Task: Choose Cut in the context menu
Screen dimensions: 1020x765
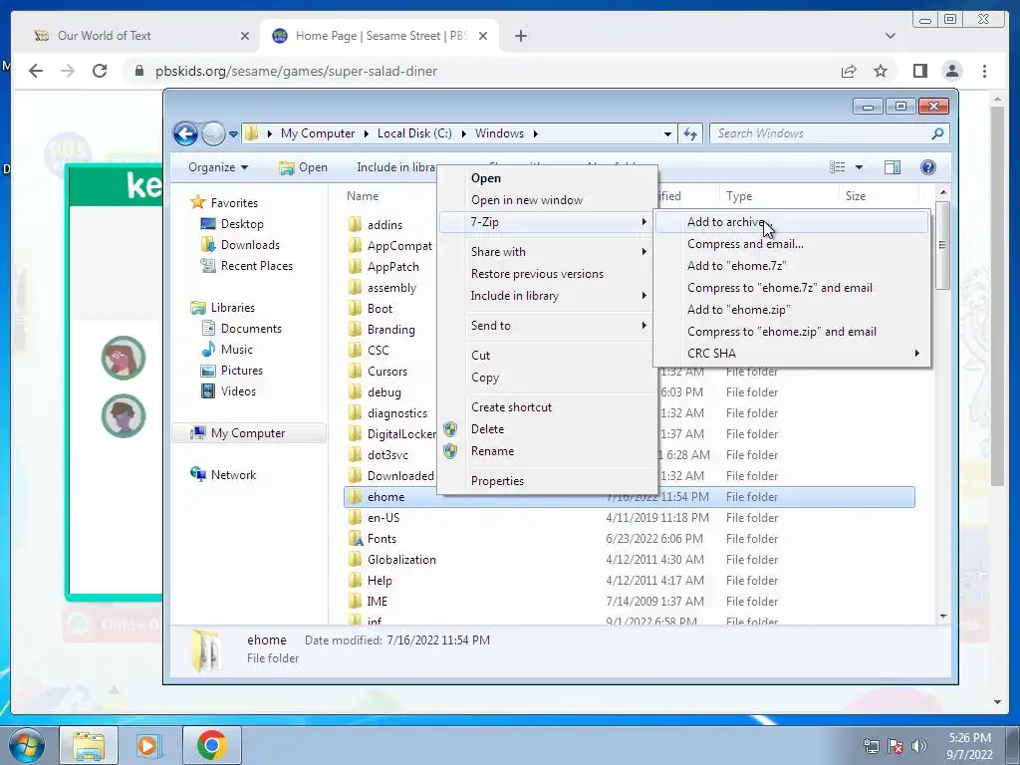Action: [548, 356]
